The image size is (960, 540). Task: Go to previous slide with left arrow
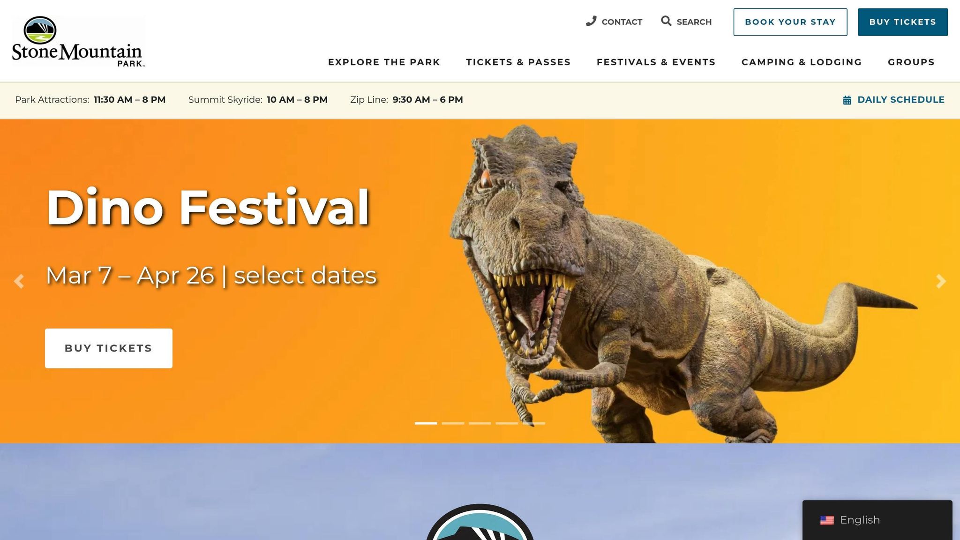coord(19,281)
